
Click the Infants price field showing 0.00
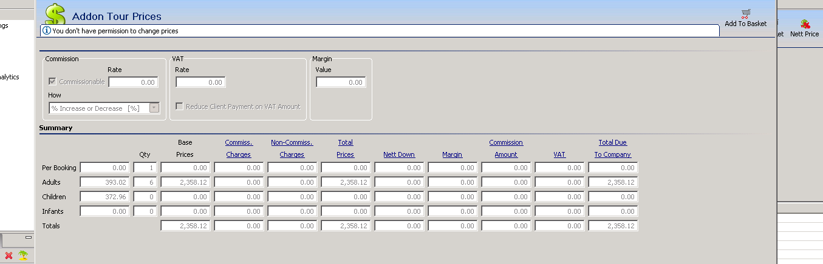click(x=105, y=211)
